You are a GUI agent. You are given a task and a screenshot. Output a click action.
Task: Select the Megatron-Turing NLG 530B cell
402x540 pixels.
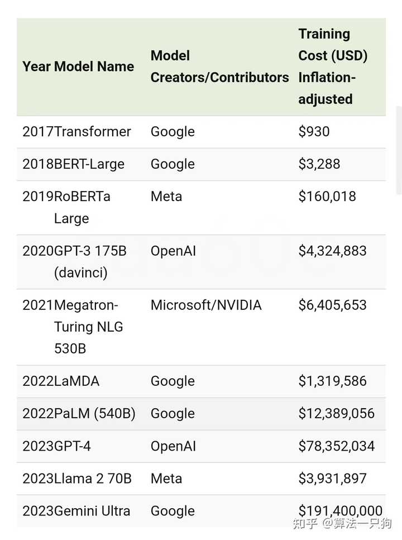[x=88, y=327]
